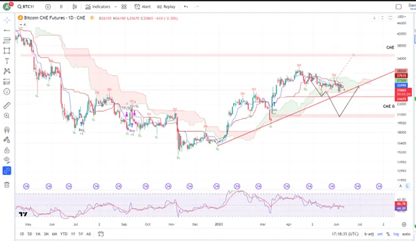
Task: Open symbol search for BTC1!
Action: coord(26,7)
